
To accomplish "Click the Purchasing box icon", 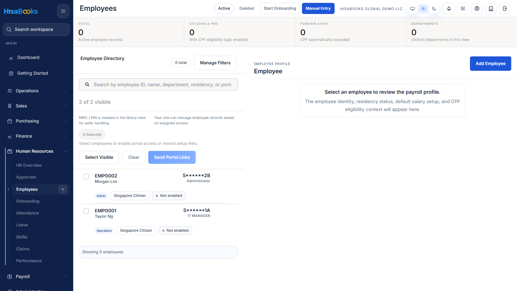I will 10,121.
